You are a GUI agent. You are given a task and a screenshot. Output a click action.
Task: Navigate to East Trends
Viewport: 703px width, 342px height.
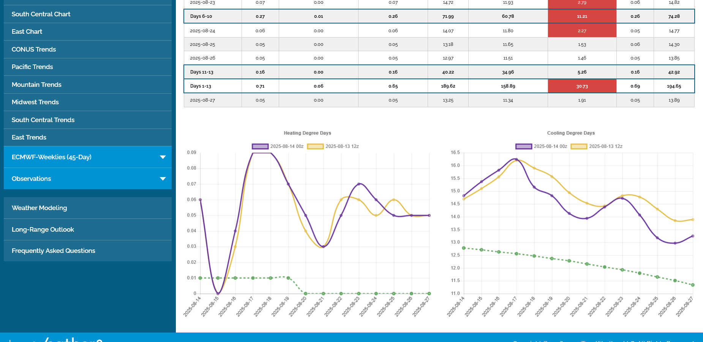[x=29, y=137]
